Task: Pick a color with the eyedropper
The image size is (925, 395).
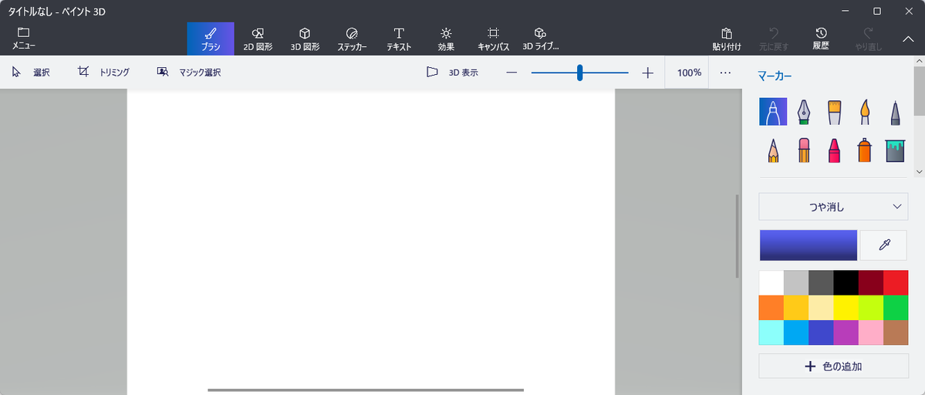Action: coord(883,245)
